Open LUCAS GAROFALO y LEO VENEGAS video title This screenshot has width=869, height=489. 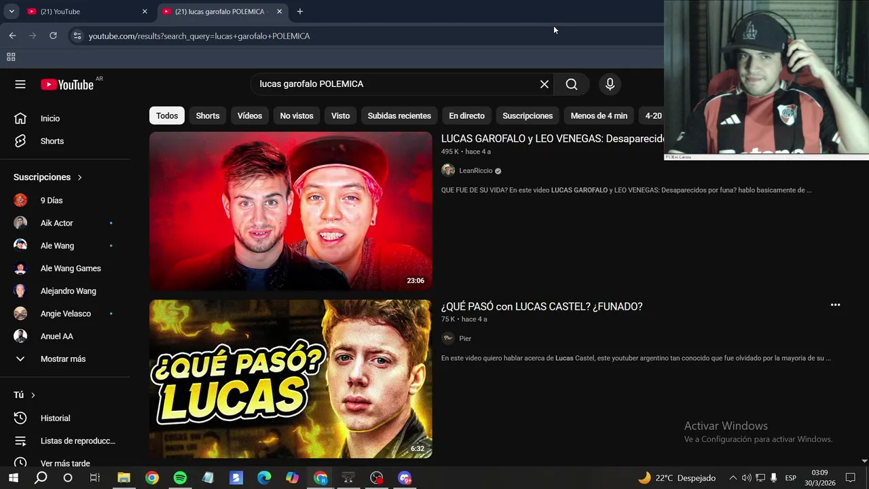click(x=553, y=139)
